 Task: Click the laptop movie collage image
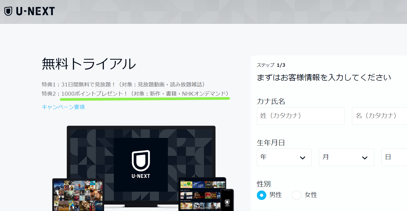pyautogui.click(x=78, y=195)
